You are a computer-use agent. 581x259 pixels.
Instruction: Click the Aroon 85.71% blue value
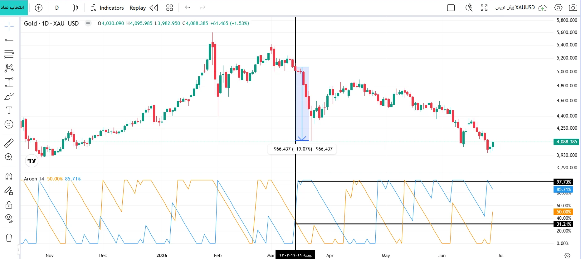click(x=73, y=179)
